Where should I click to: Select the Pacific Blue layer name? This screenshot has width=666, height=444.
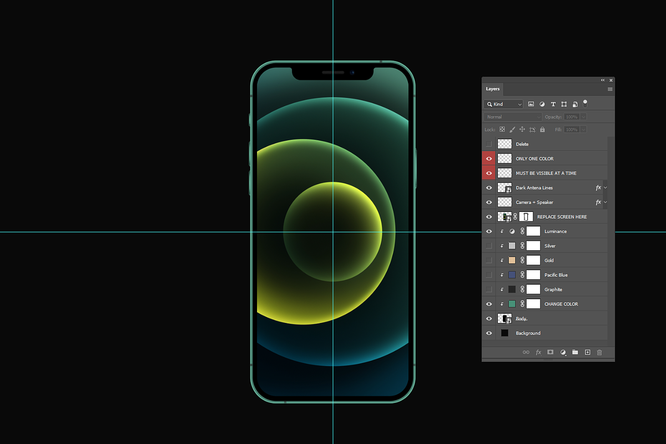tap(556, 275)
